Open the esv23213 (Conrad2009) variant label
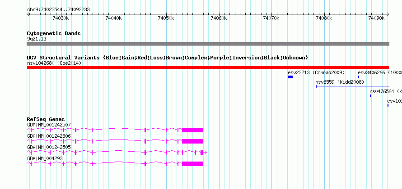402x189 pixels. coord(316,72)
